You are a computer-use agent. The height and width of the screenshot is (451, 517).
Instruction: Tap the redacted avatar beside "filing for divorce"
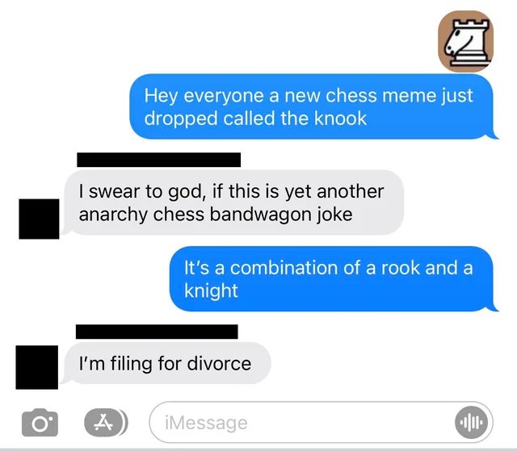pos(37,367)
